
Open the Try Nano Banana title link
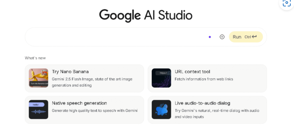pos(70,72)
